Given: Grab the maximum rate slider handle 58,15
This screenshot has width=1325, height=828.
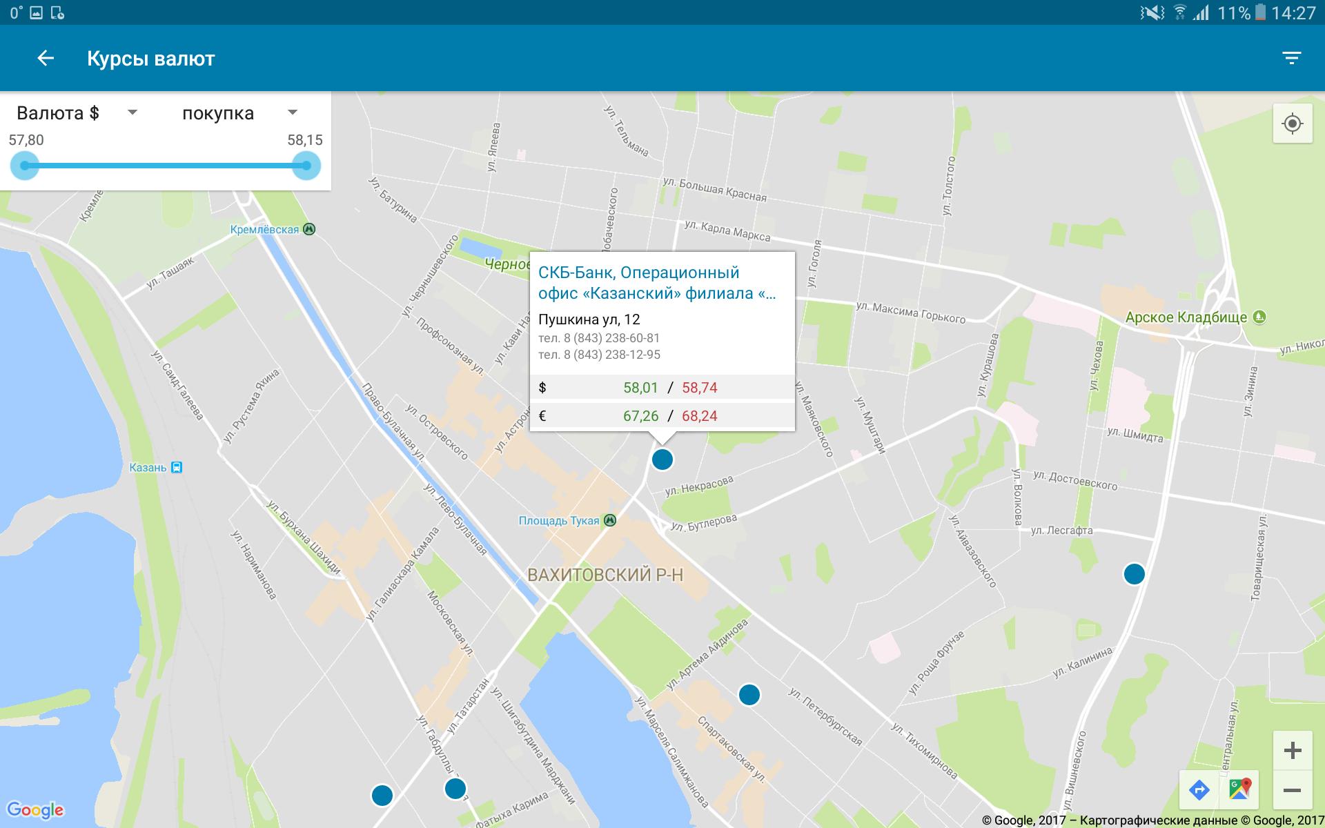Looking at the screenshot, I should 306,166.
